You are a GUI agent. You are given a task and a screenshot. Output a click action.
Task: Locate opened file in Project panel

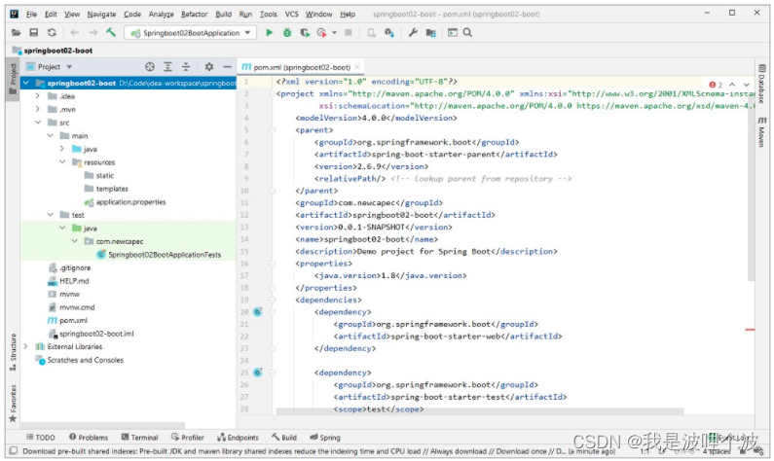150,66
